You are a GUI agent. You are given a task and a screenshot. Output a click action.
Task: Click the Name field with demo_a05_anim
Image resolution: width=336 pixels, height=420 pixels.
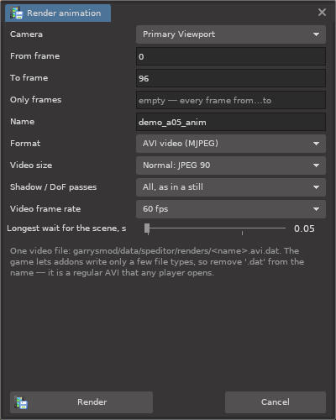[231, 122]
